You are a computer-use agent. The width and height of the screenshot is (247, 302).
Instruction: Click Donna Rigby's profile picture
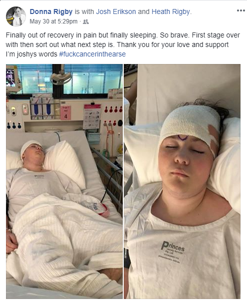[x=16, y=16]
